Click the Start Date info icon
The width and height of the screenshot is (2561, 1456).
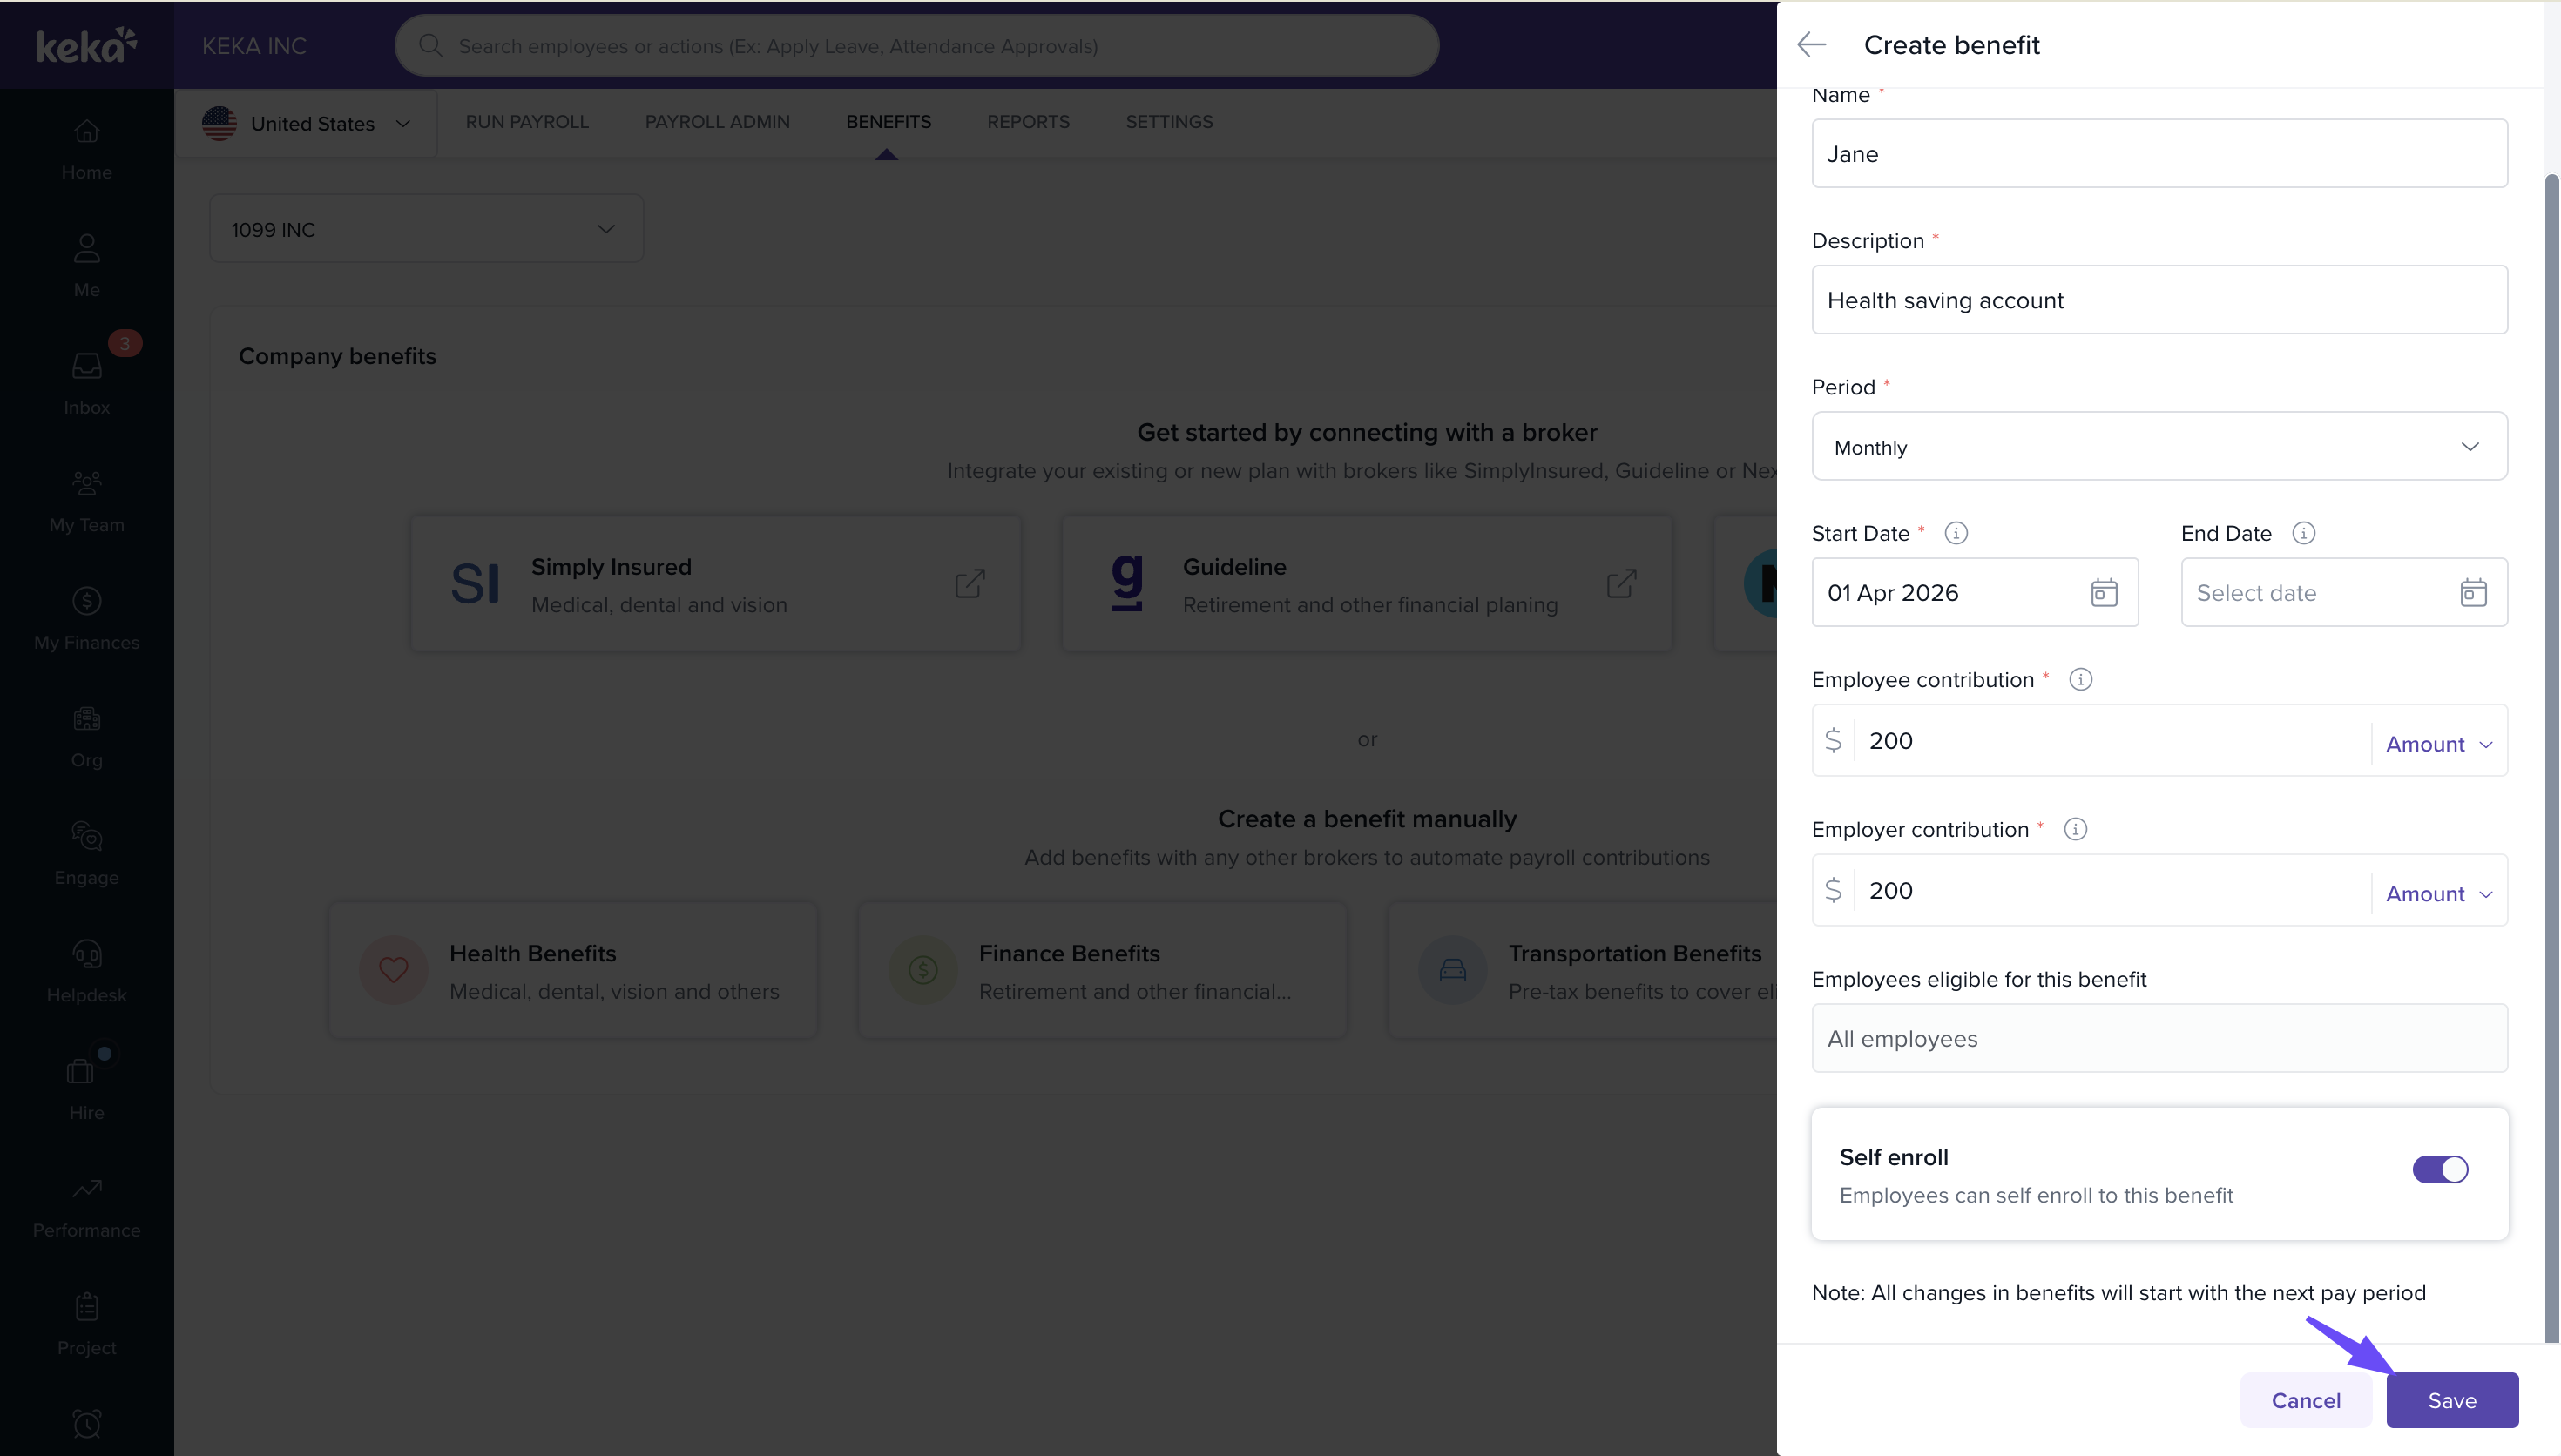pyautogui.click(x=1956, y=533)
